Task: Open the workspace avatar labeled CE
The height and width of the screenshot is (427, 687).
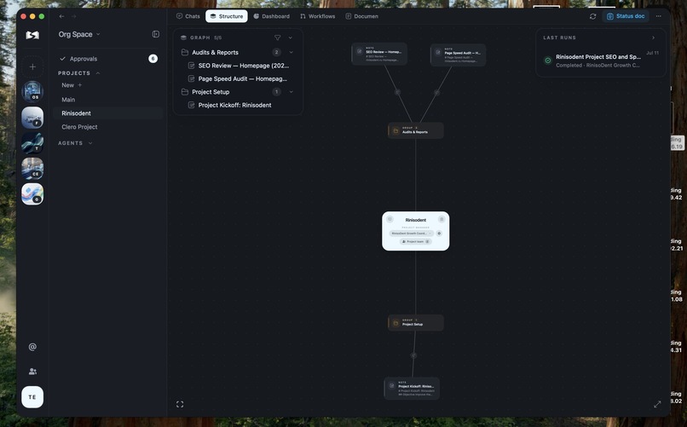Action: (32, 169)
